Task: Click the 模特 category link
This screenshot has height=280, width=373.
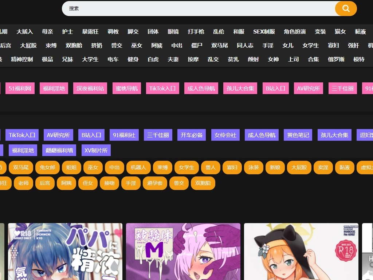Action: pos(359,59)
